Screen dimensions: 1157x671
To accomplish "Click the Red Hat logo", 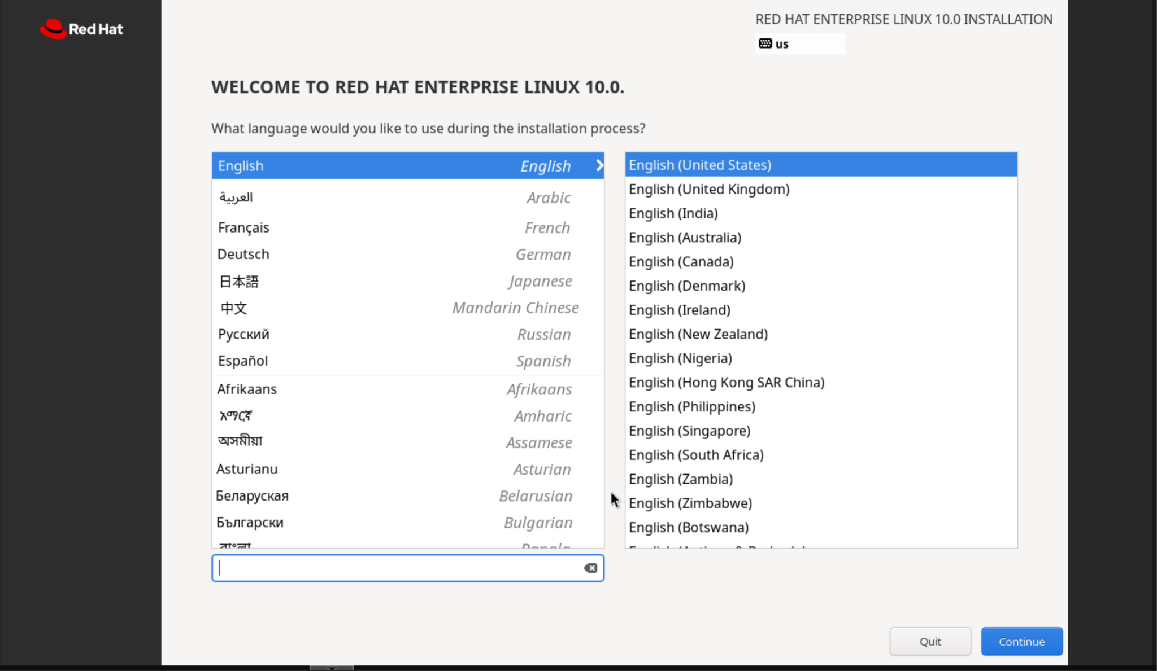I will tap(81, 29).
